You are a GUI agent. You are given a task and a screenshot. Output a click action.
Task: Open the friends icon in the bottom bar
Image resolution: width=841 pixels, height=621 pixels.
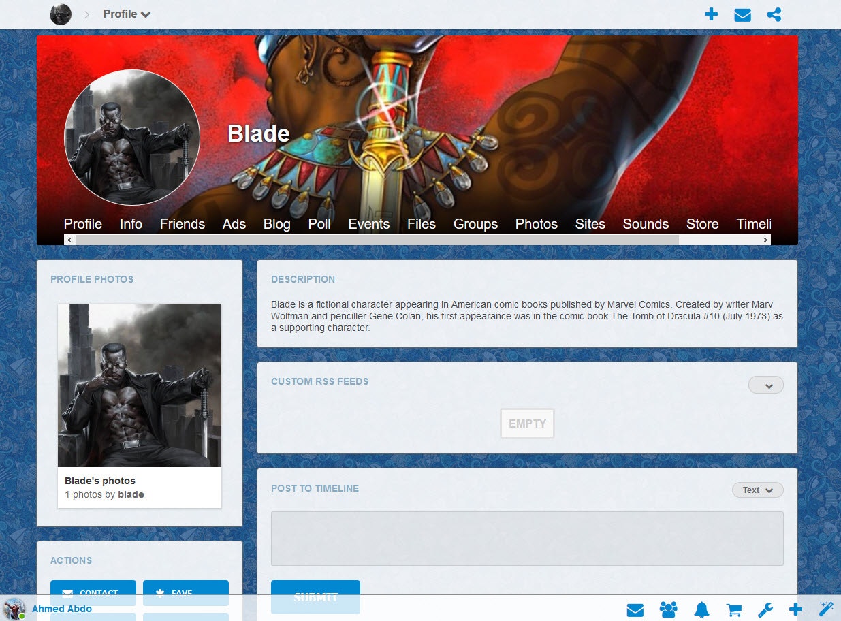668,609
